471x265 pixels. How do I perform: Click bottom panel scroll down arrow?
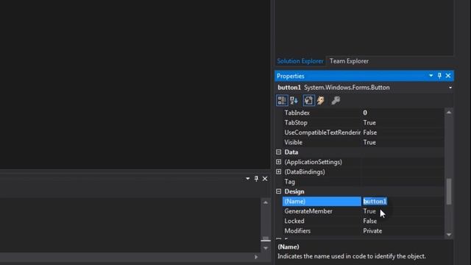[x=266, y=248]
